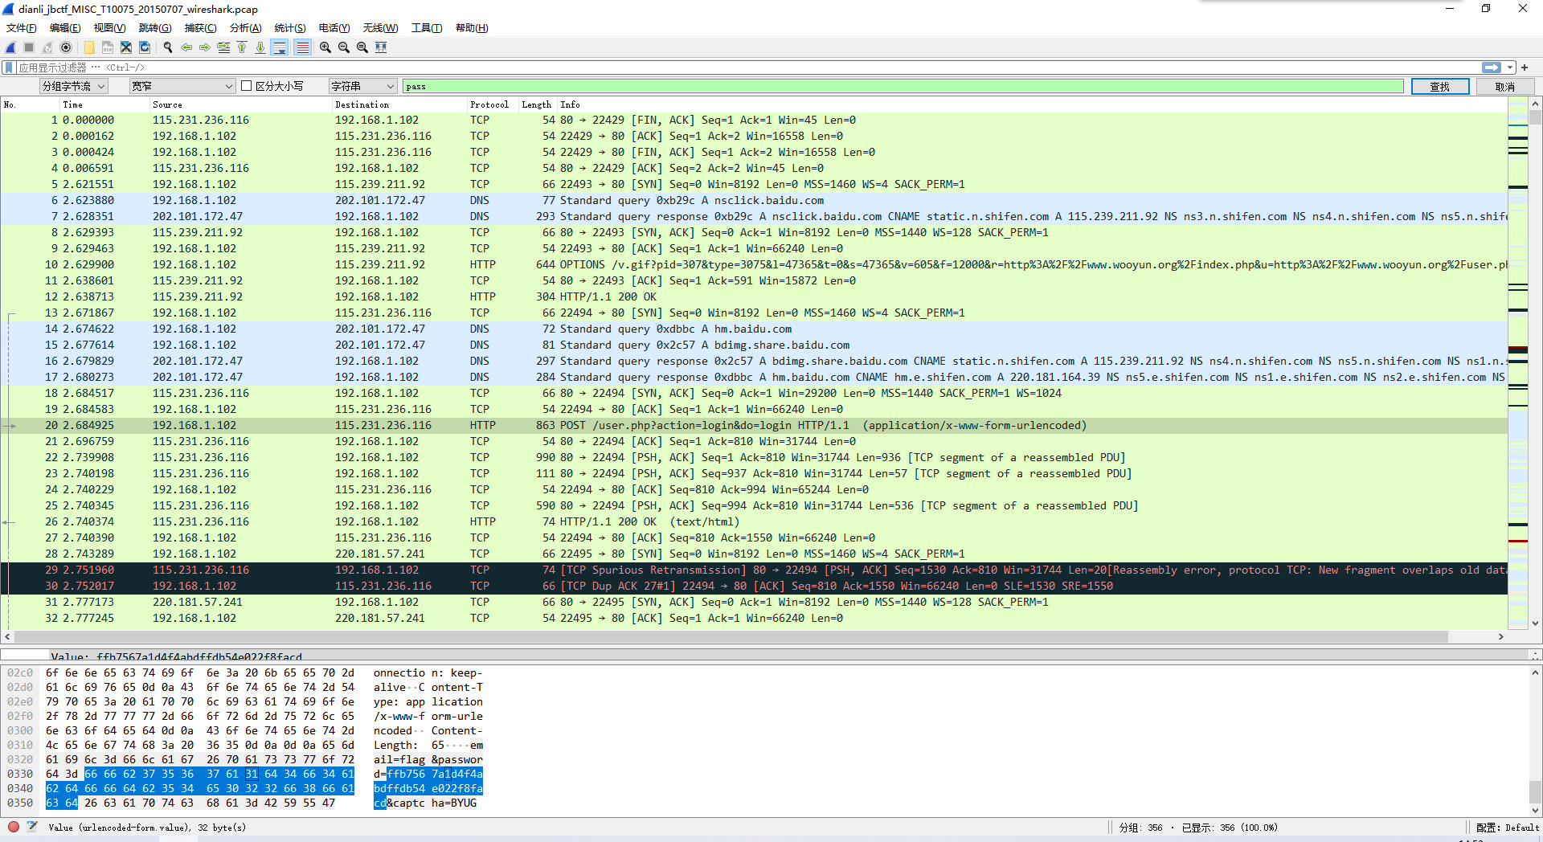Open the 工具(T) menu

[427, 28]
